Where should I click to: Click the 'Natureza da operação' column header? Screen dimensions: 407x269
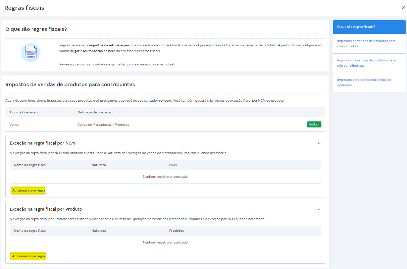click(x=95, y=112)
